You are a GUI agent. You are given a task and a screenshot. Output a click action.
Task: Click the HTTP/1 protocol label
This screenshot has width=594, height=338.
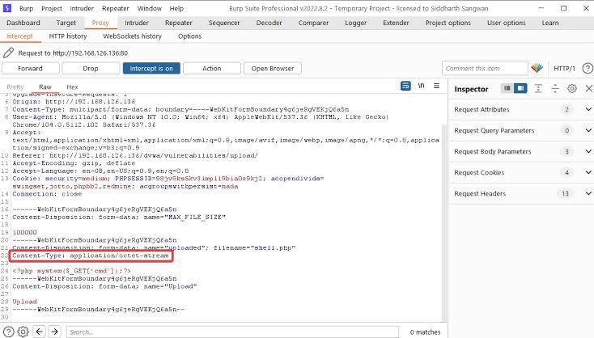point(564,69)
